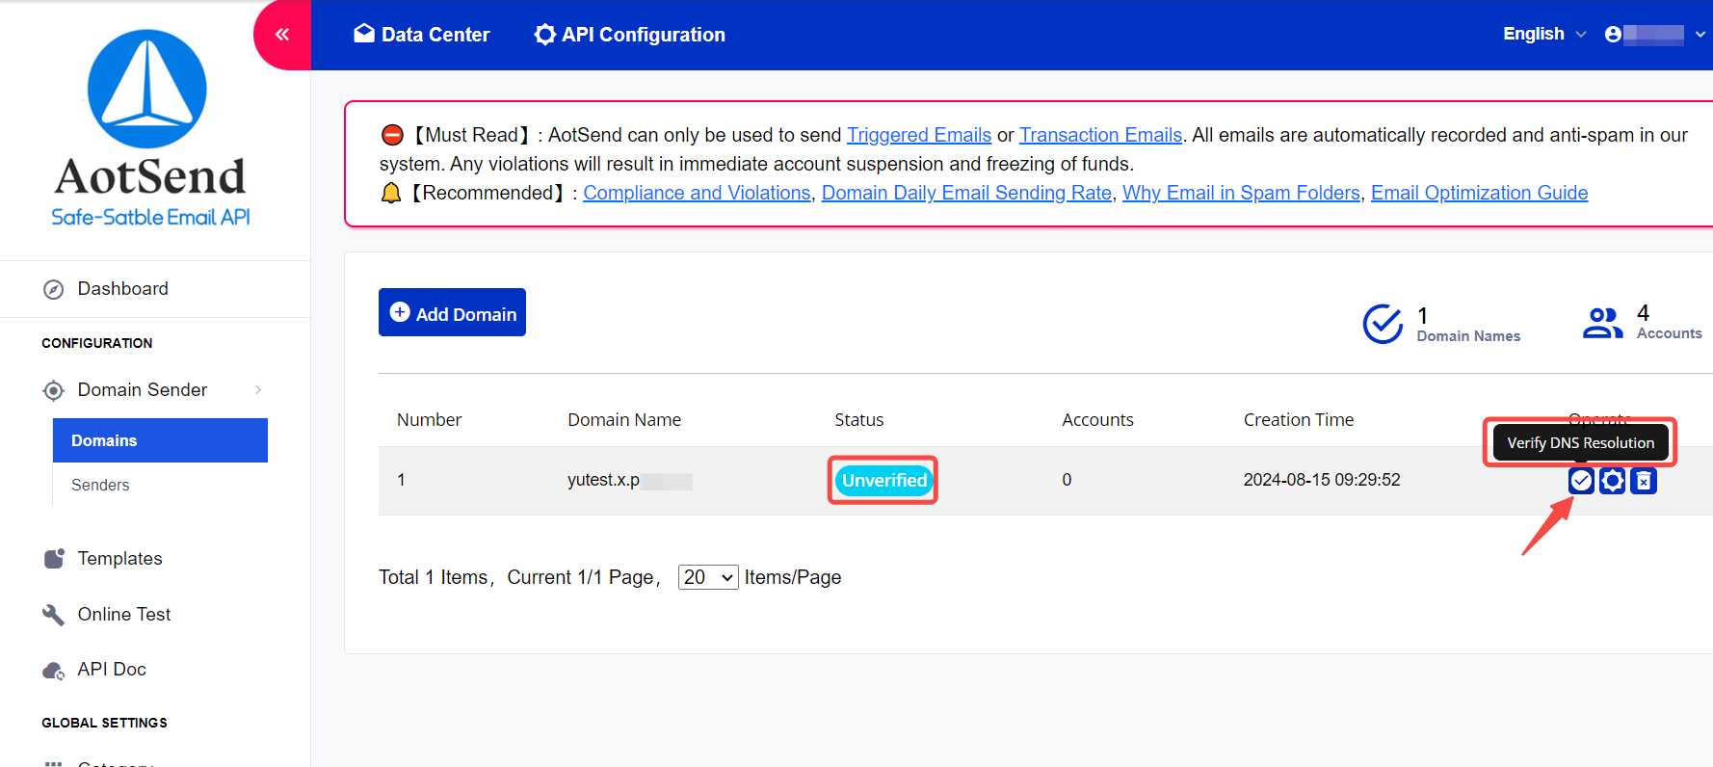Click the Domain Sender target icon
The height and width of the screenshot is (767, 1713).
click(x=54, y=390)
